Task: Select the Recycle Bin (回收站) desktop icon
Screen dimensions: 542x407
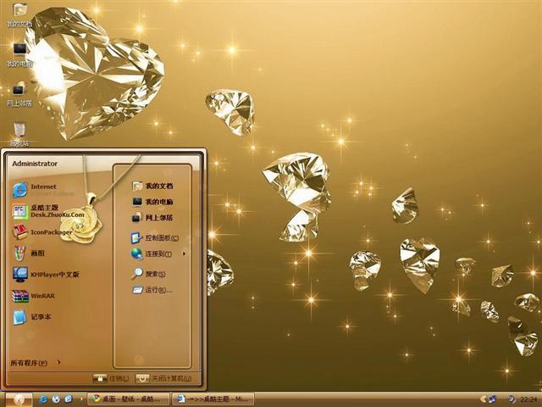Action: pyautogui.click(x=19, y=134)
